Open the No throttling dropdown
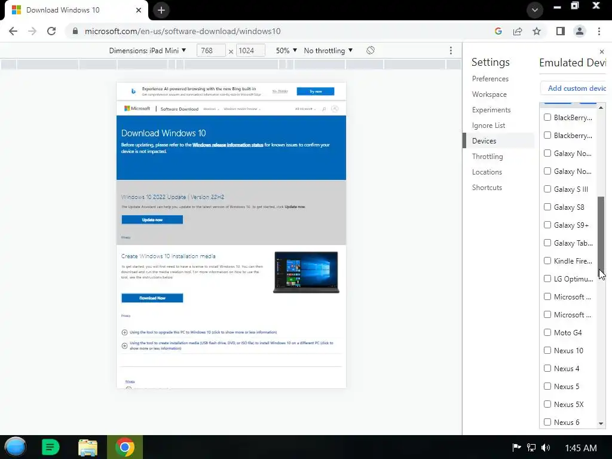Image resolution: width=612 pixels, height=459 pixels. (328, 50)
